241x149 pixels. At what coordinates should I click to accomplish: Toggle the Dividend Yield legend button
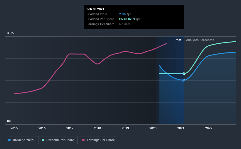tap(21, 140)
